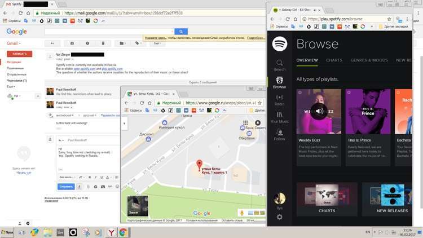Delete the conversation with trash icon

(x=103, y=43)
